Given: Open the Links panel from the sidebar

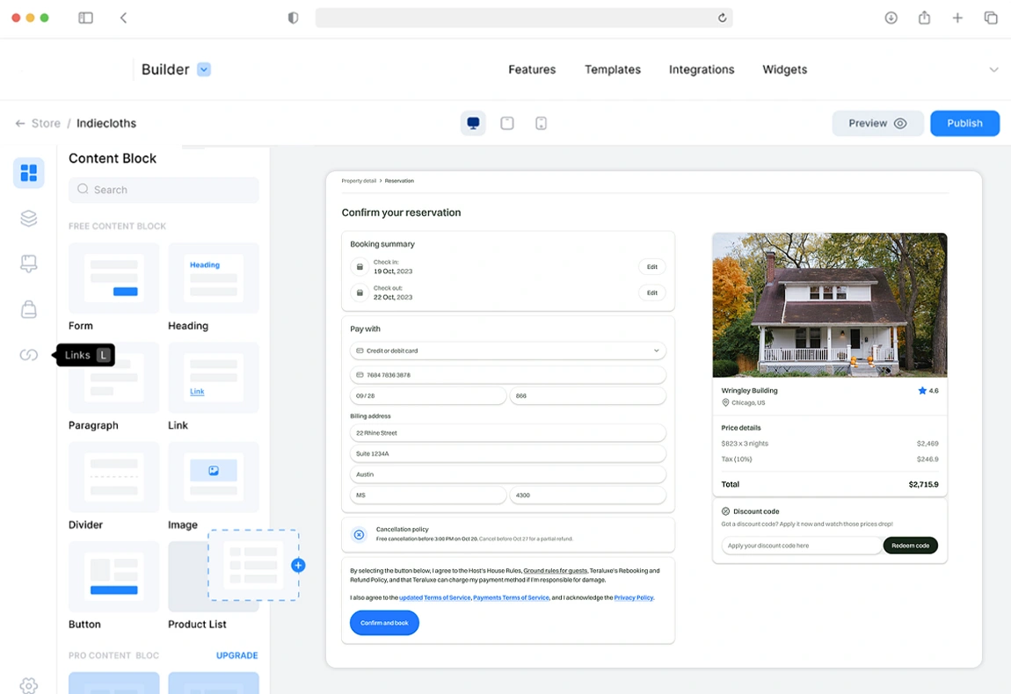Looking at the screenshot, I should pyautogui.click(x=29, y=354).
